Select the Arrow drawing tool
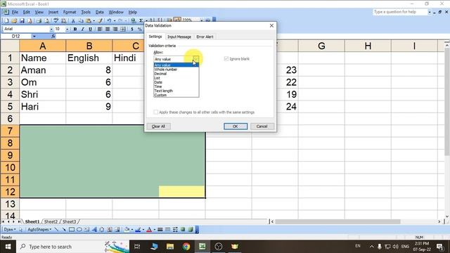 point(64,230)
